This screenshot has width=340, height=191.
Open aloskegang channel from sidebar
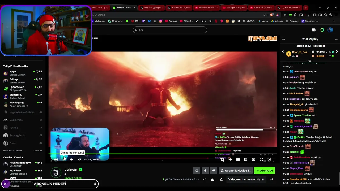click(23, 104)
